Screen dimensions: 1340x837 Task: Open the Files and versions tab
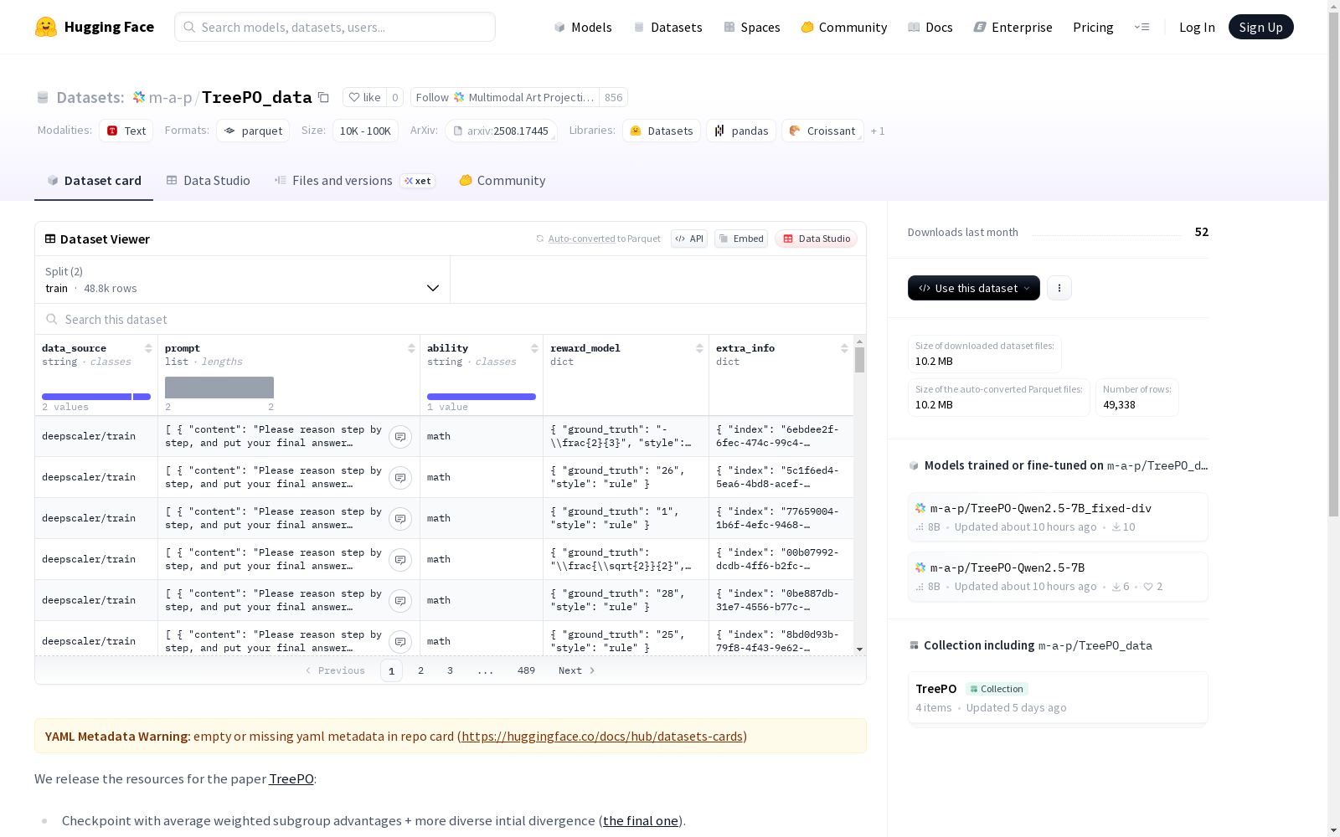point(354,181)
